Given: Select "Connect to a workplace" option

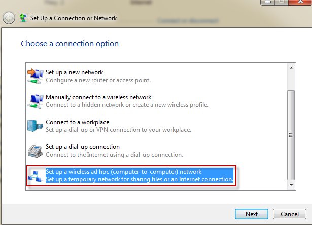Looking at the screenshot, I should pos(77,122).
